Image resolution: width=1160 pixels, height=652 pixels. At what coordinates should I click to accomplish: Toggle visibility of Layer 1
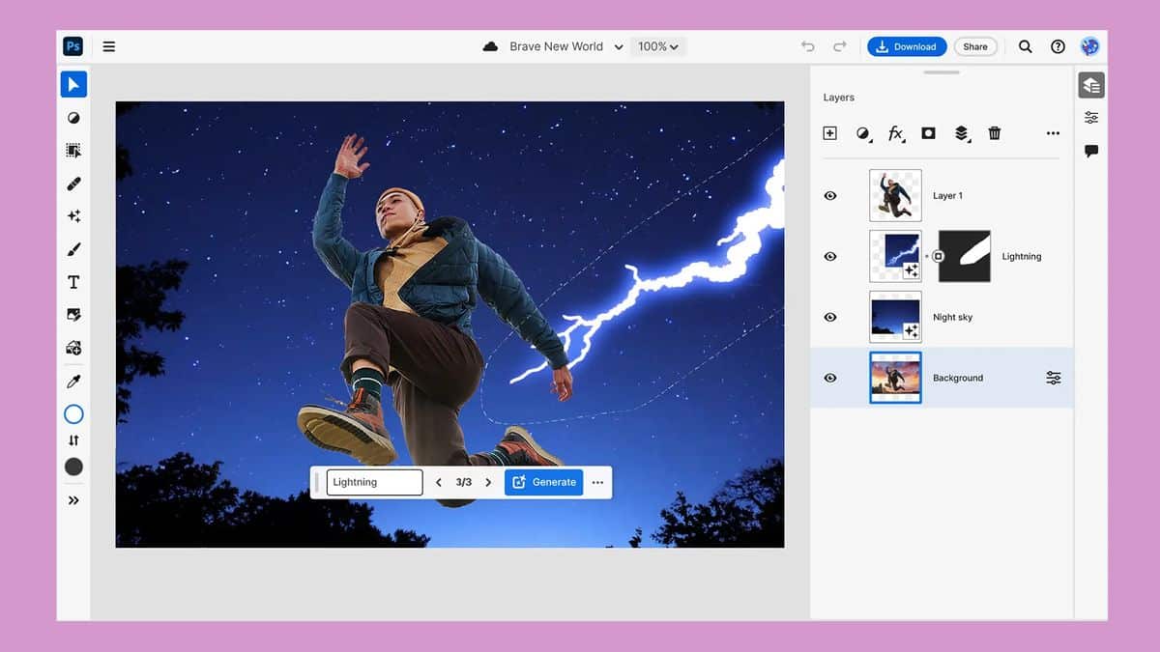tap(829, 195)
